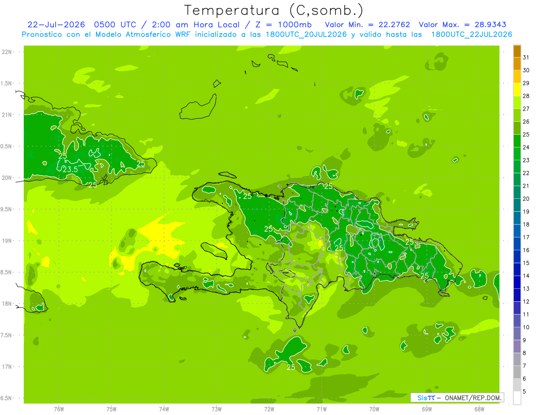Click the "68W" longitude axis label
538x415 pixels.
479,409
